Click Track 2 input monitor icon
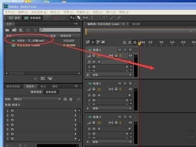Image resolution: width=196 pixels, height=147 pixels. coord(130,89)
